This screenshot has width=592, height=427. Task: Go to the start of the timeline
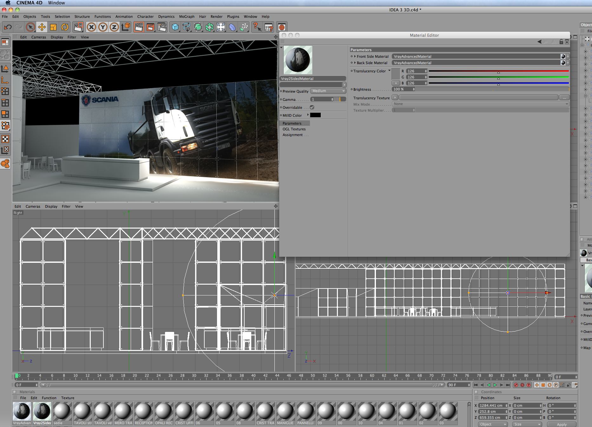click(x=476, y=385)
